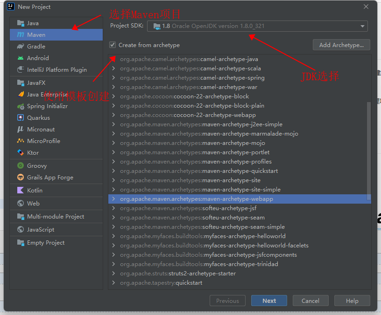The width and height of the screenshot is (381, 315).
Task: Expand camel-archetype-spring node
Action: pos(113,78)
